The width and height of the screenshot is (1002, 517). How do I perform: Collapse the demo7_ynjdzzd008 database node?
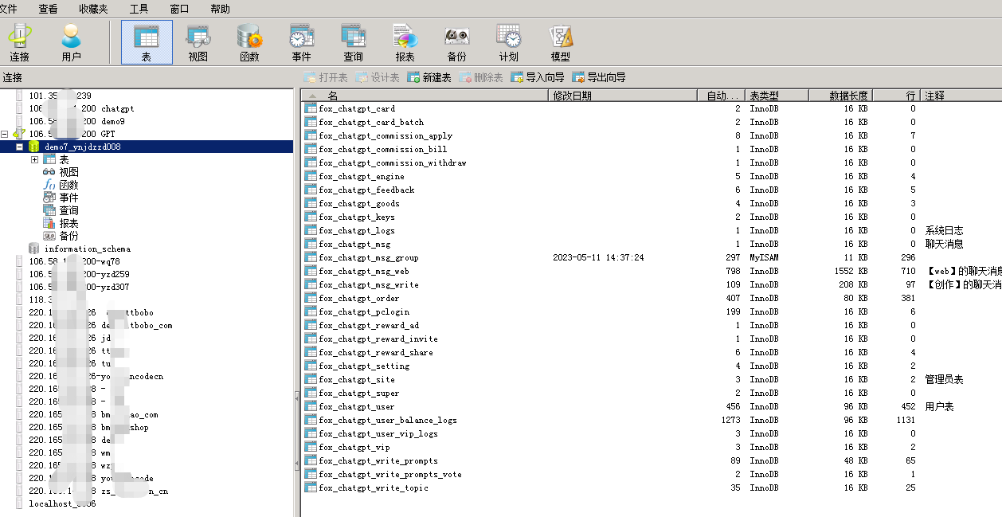coord(20,147)
